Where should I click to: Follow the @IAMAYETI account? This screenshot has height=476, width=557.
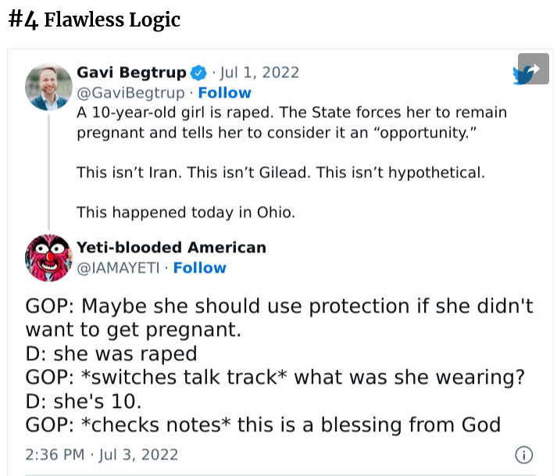click(x=200, y=267)
